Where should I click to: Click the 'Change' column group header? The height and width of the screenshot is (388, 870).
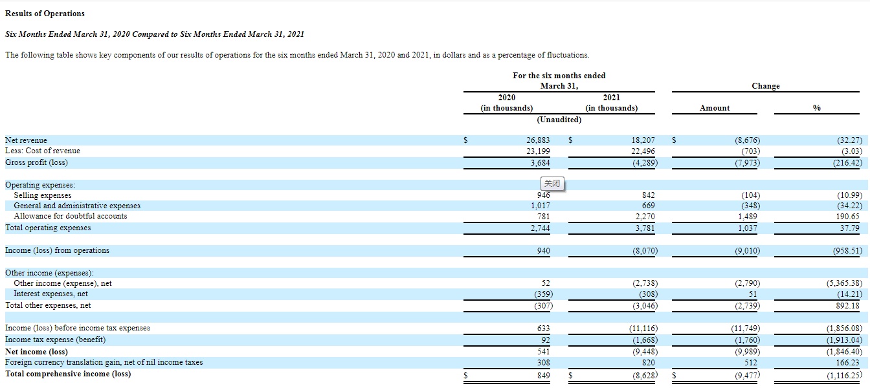766,86
